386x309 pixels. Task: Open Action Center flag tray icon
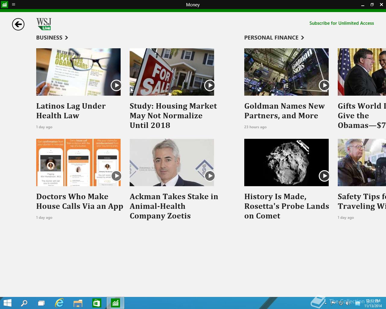click(x=333, y=303)
